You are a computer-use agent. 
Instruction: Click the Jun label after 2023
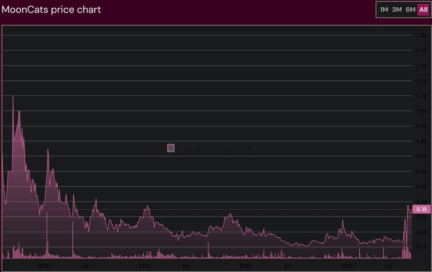[x=185, y=266]
